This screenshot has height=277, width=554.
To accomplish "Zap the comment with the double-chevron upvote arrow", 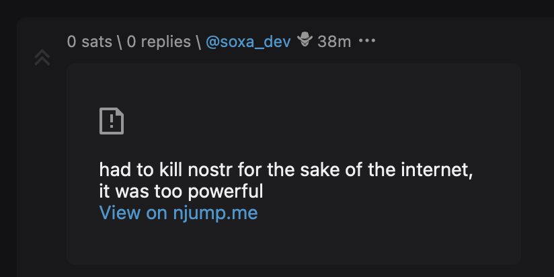I will pos(42,57).
